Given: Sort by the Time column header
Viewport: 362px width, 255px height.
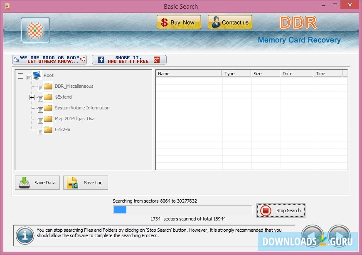Looking at the screenshot, I should pos(328,74).
